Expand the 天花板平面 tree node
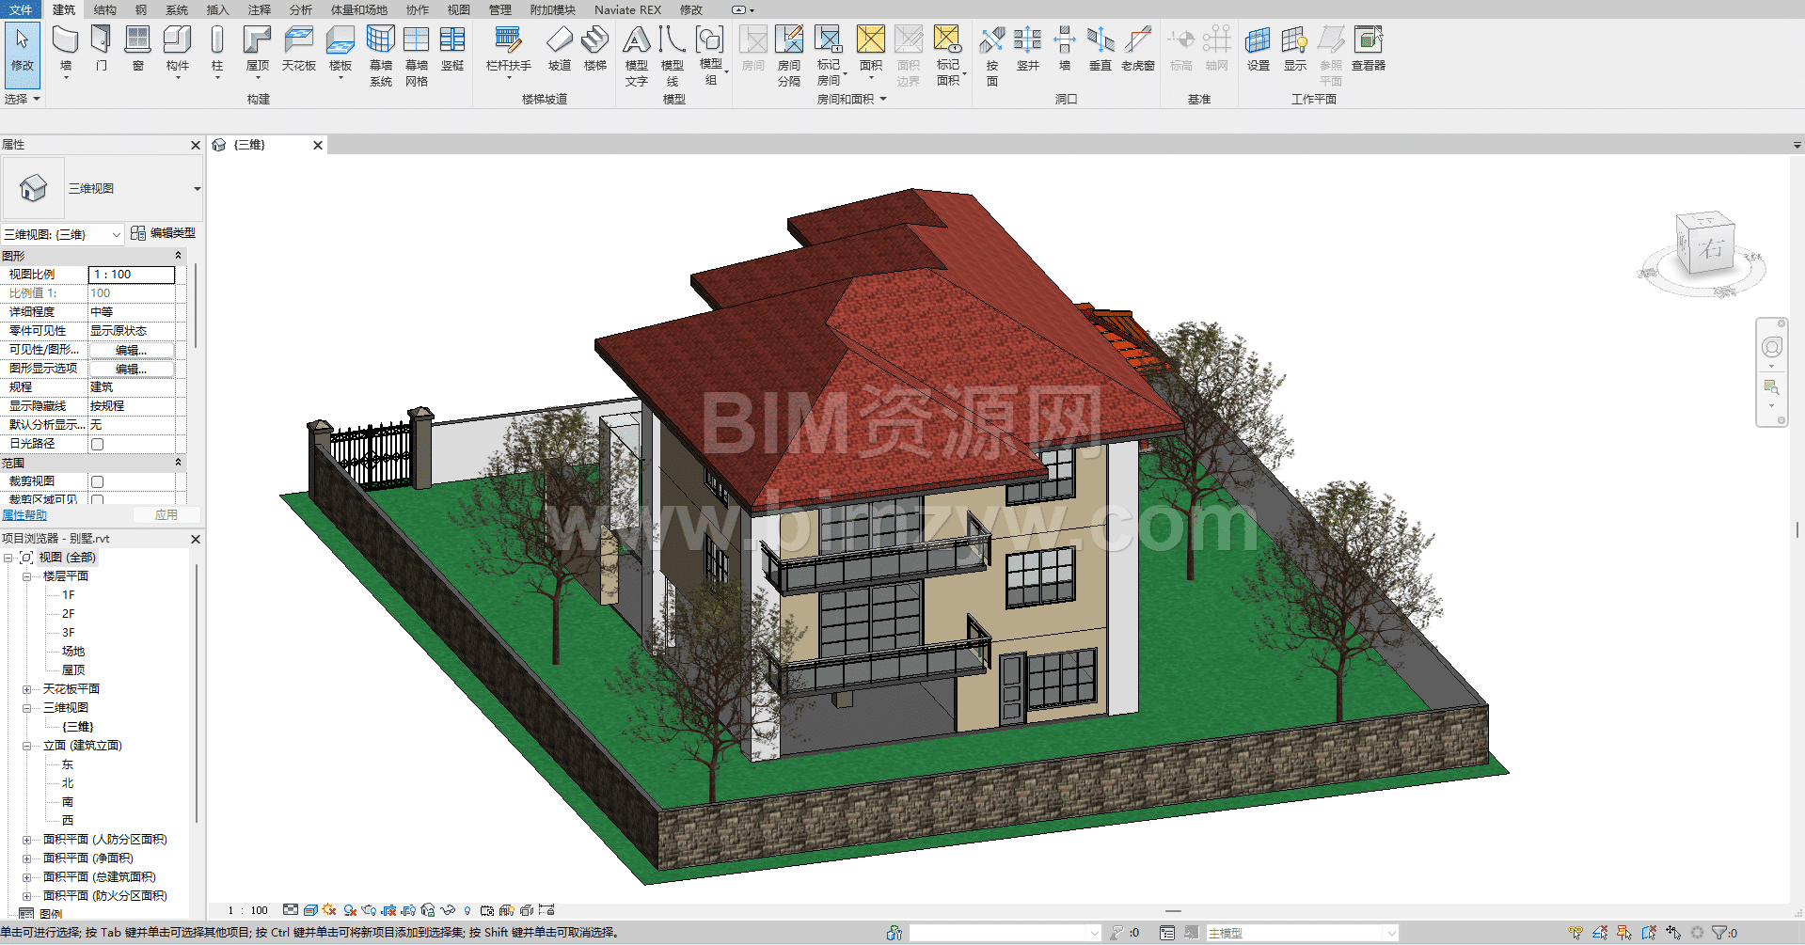The width and height of the screenshot is (1805, 945). (27, 689)
